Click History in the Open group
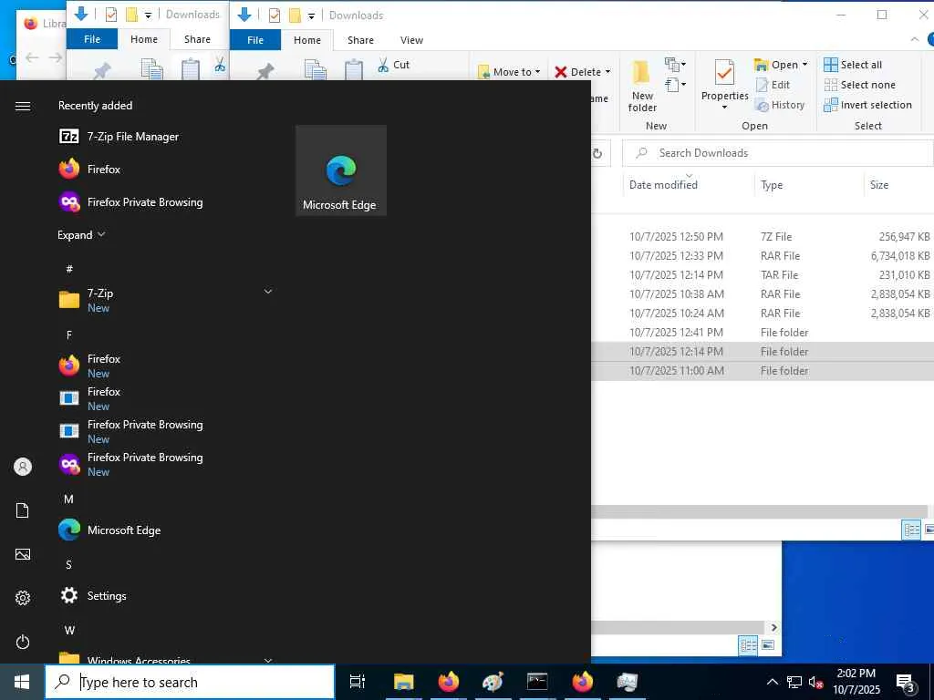Screen dimensions: 934x700 coord(780,105)
